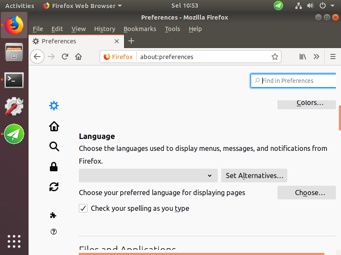Open General preferences gear icon
The image size is (341, 255).
click(x=54, y=106)
